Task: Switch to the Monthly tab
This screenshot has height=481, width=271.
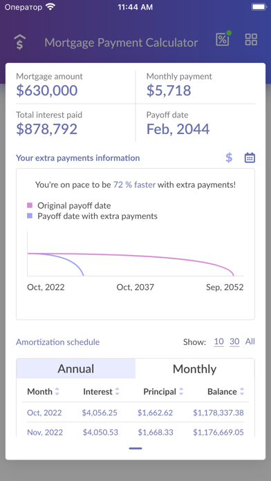Action: (194, 368)
